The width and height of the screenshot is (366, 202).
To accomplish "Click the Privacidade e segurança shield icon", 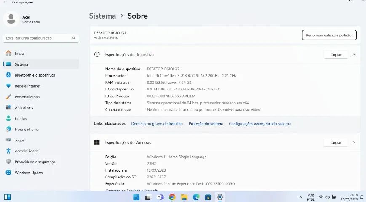I will pos(8,162).
